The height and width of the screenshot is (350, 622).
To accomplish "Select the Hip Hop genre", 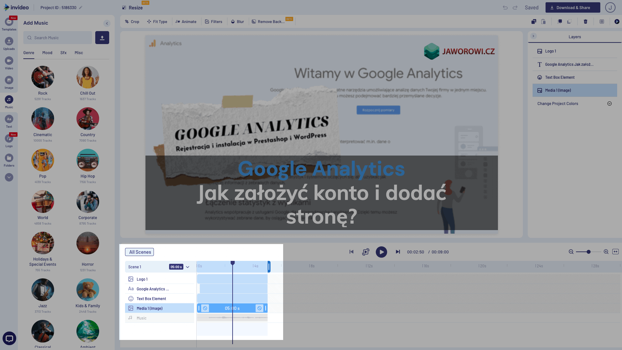I will tap(88, 160).
